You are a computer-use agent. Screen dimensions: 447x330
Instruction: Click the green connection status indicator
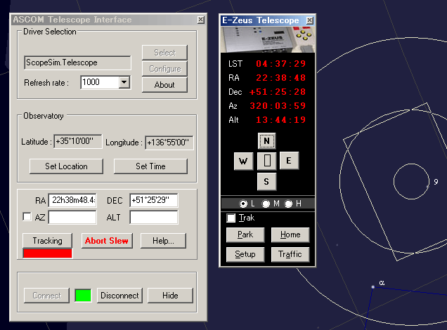pos(83,296)
